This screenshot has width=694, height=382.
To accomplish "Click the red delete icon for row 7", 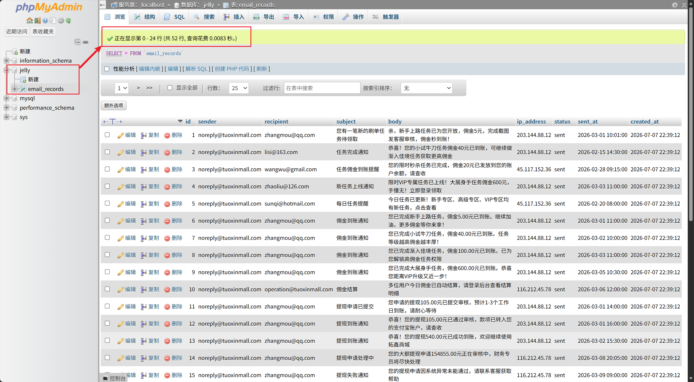I will coord(167,238).
